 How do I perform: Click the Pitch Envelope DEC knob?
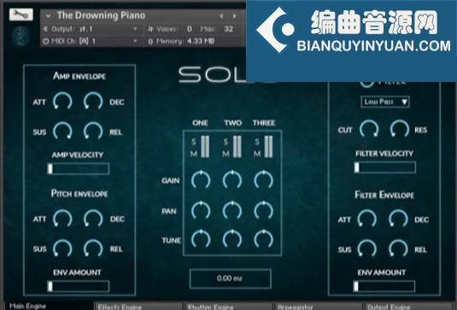coord(93,219)
